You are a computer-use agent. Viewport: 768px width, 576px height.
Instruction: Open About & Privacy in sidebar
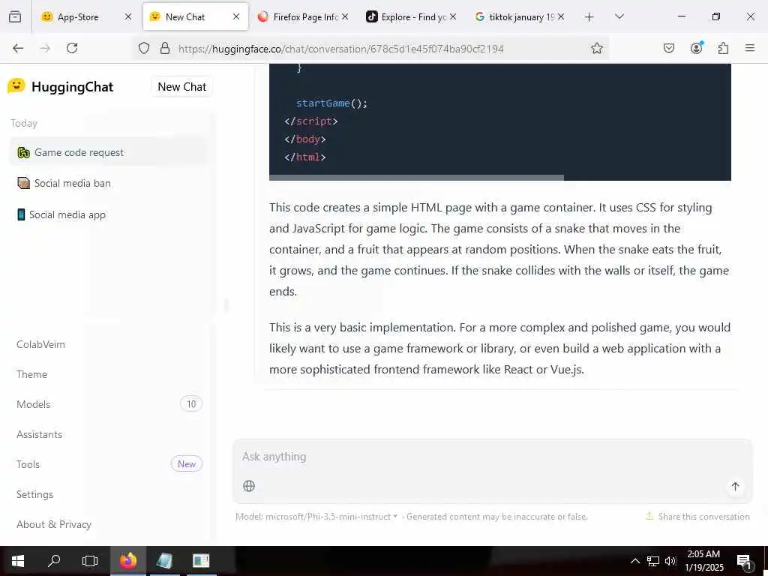(54, 524)
